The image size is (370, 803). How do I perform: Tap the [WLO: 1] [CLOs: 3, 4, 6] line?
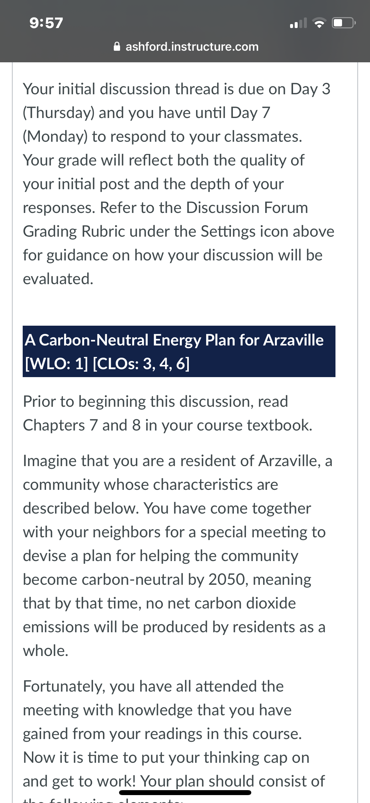click(x=107, y=364)
